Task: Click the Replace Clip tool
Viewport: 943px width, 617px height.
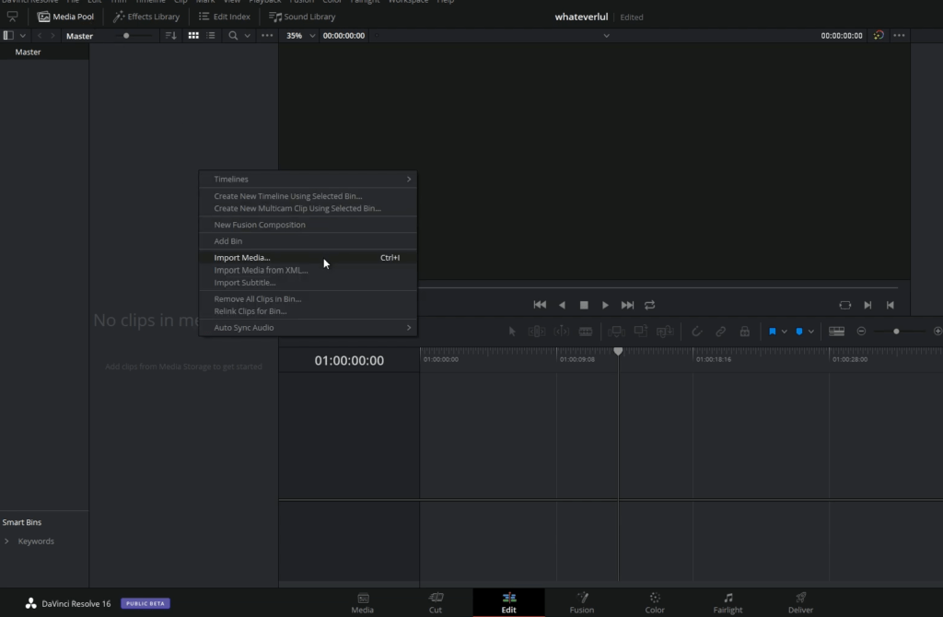Action: [x=665, y=332]
